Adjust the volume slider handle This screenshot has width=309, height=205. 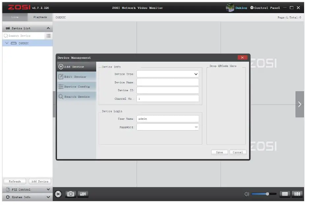(x=267, y=194)
